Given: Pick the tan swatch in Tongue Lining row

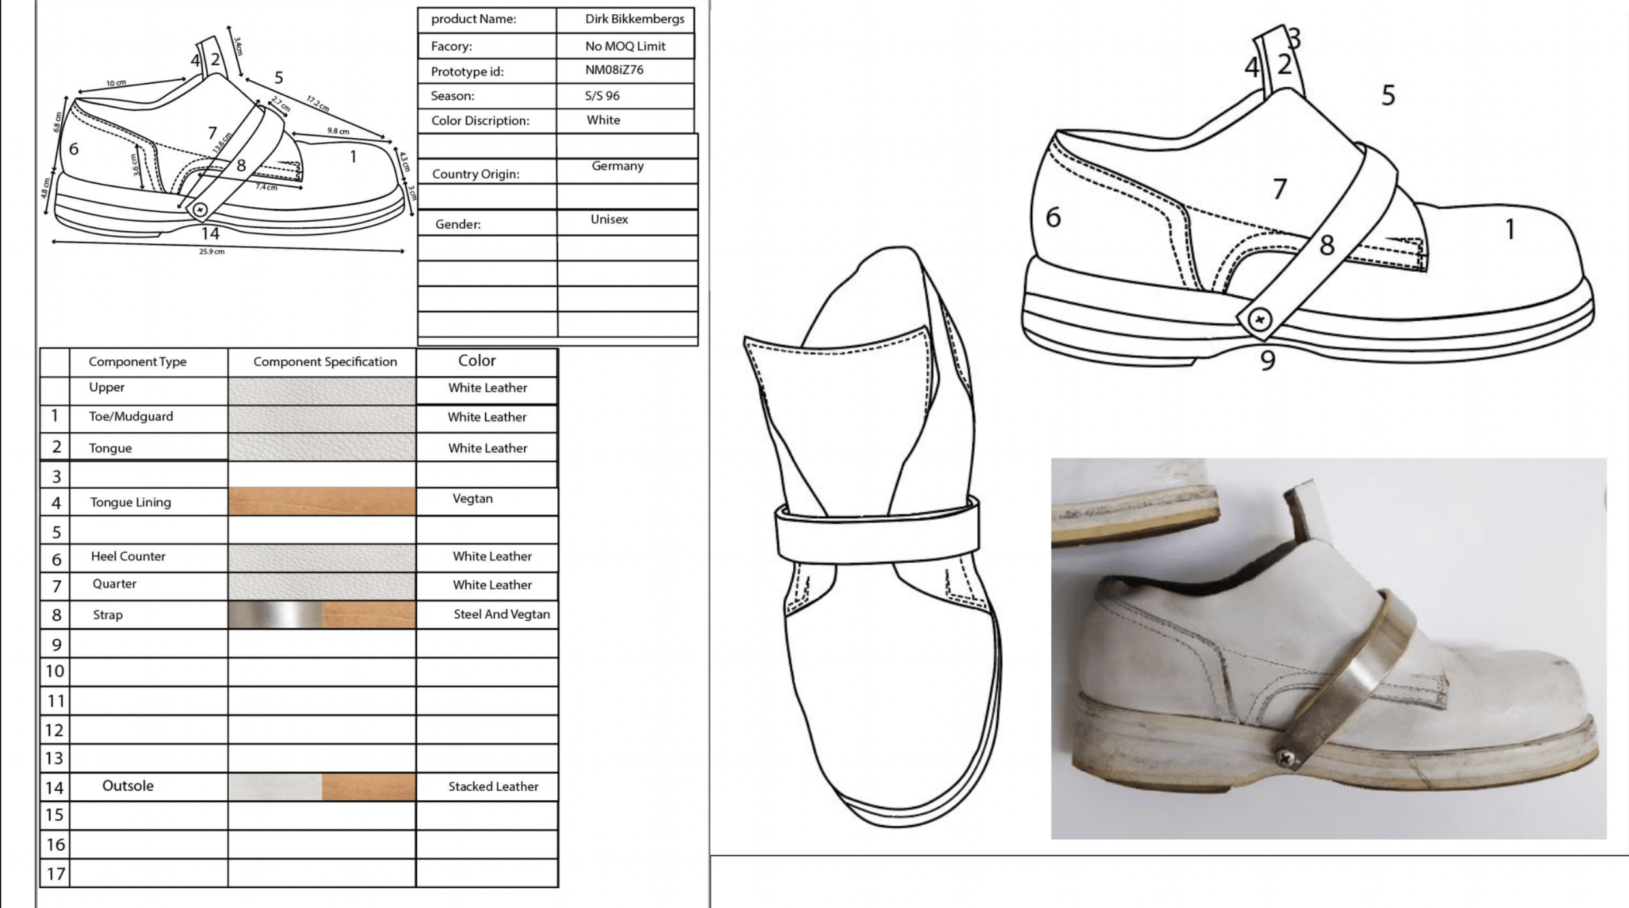Looking at the screenshot, I should 322,502.
